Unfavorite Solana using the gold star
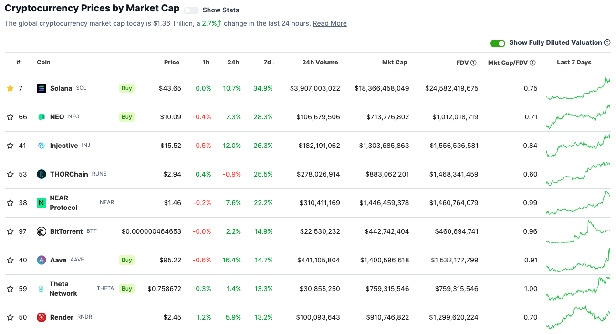This screenshot has width=616, height=334. tap(10, 88)
